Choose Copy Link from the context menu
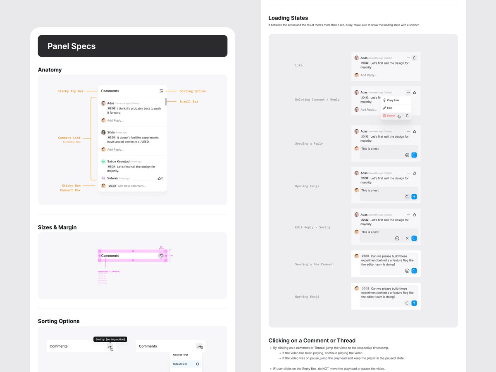The width and height of the screenshot is (496, 372). coord(393,100)
